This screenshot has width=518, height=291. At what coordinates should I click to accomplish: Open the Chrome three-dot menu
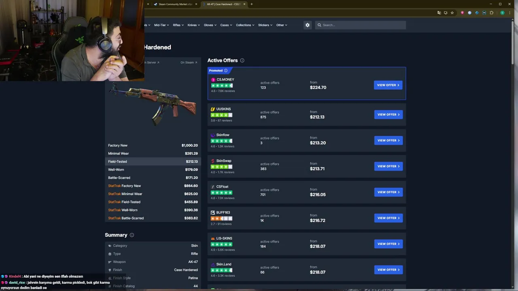tap(510, 13)
